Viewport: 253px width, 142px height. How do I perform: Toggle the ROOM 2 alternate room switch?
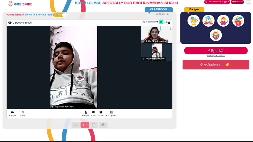point(60,15)
